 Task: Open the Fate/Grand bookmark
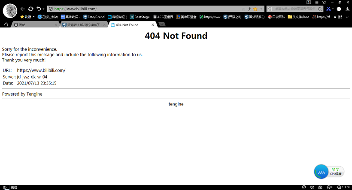(x=94, y=17)
